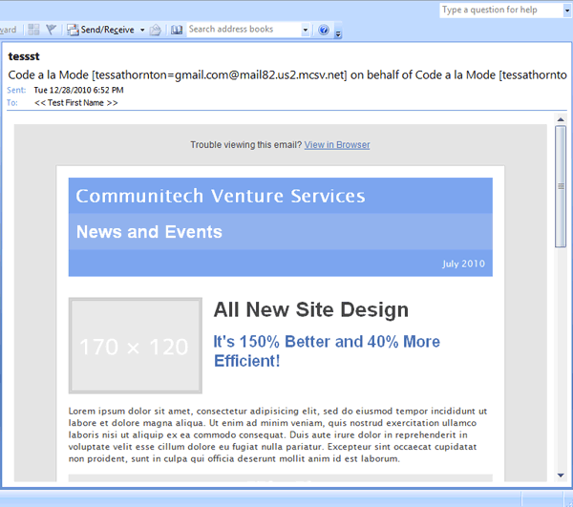Click the 'Communitech Venture Services' banner title

pyautogui.click(x=221, y=196)
